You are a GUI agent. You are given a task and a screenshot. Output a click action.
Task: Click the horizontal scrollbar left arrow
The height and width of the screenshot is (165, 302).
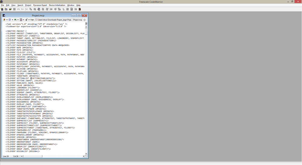point(22,156)
